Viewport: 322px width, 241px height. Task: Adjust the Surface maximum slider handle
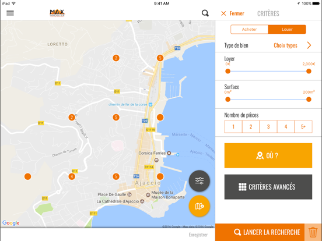click(x=309, y=100)
